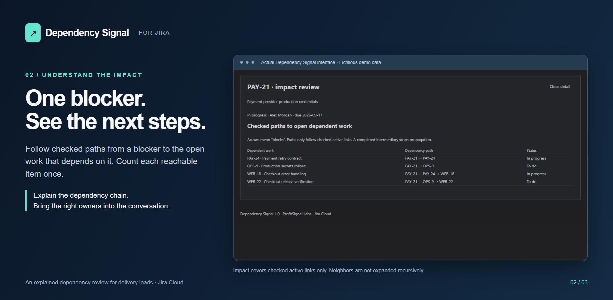Click the PAY-21 → PAY-24 → WEB-18 path
Image resolution: width=613 pixels, height=300 pixels.
point(430,174)
